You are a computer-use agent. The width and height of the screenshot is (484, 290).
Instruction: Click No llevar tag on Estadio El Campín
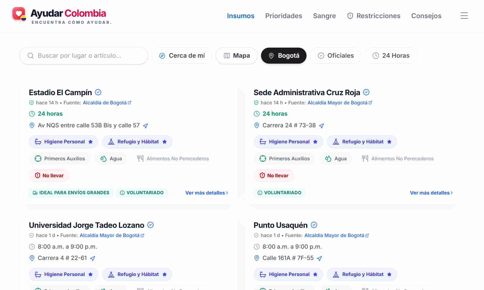tap(49, 175)
